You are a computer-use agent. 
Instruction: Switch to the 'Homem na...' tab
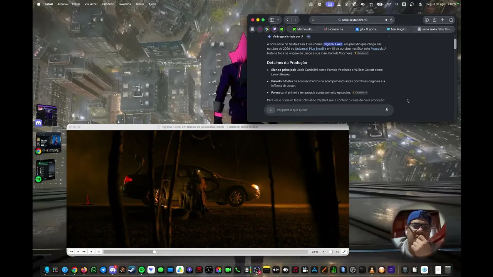pos(335,29)
